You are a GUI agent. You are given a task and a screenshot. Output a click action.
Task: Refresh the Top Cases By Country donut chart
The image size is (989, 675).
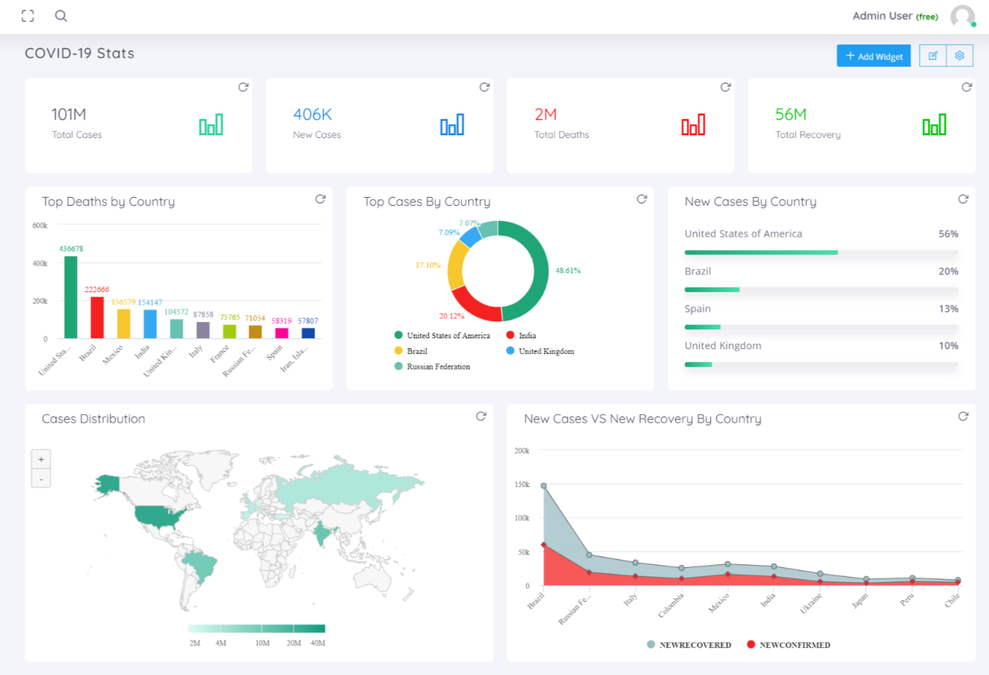(x=642, y=199)
